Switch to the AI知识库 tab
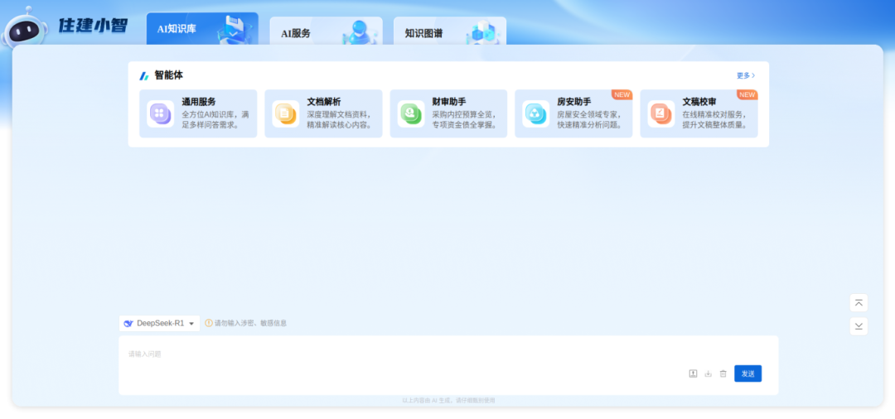Viewport: 895px width, 419px height. coord(202,28)
